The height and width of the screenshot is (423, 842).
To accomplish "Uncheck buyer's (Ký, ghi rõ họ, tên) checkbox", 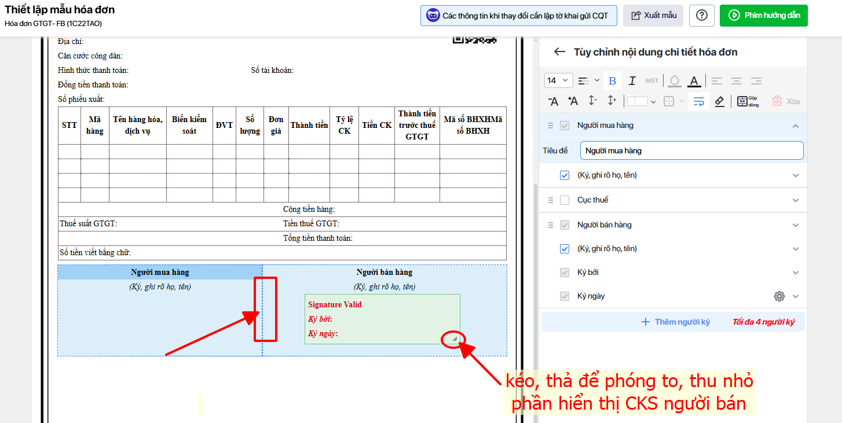I will click(x=565, y=175).
